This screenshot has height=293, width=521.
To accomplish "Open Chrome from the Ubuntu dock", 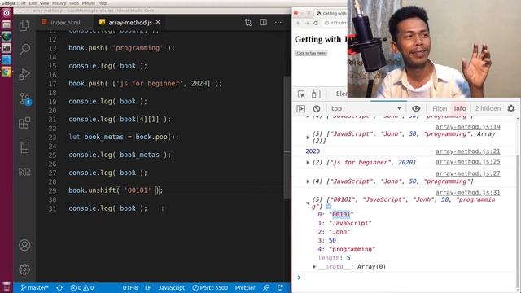I will [7, 72].
